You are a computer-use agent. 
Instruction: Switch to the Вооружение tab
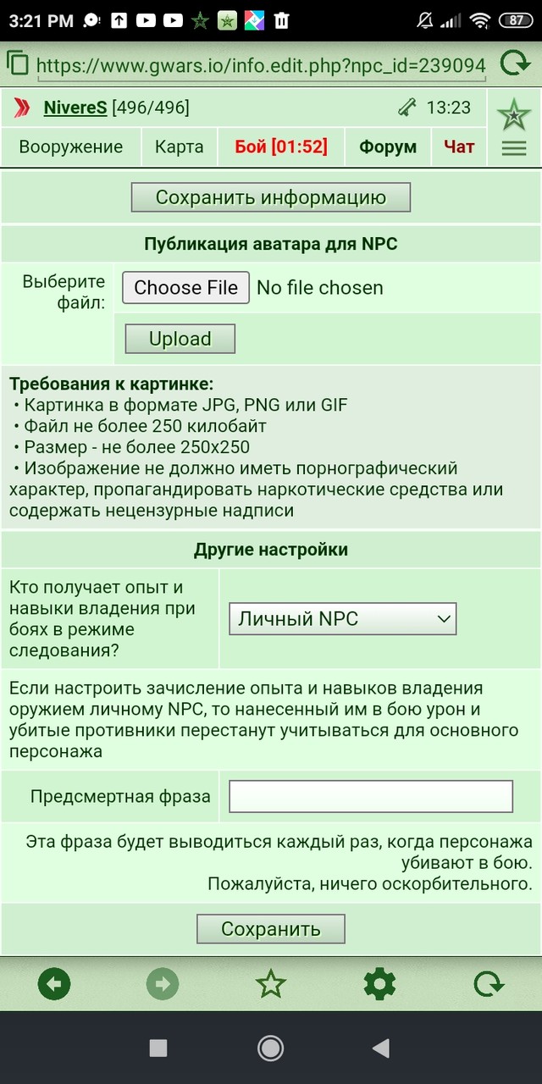click(71, 147)
